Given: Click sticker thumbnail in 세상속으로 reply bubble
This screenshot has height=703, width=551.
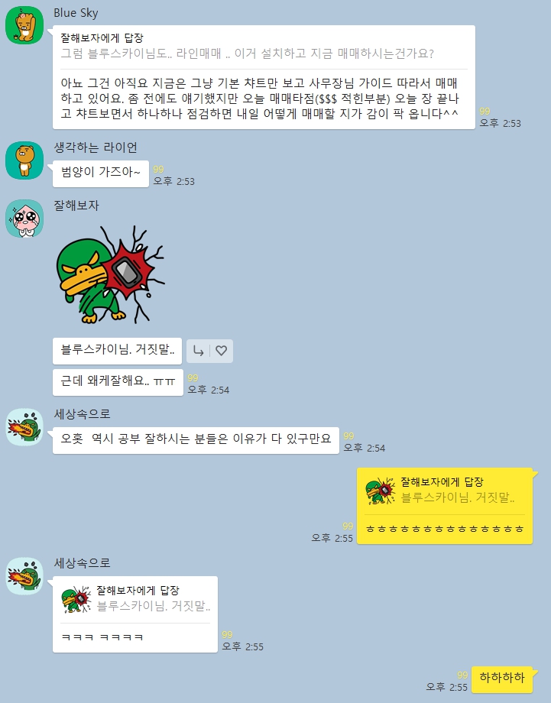Looking at the screenshot, I should [x=76, y=599].
